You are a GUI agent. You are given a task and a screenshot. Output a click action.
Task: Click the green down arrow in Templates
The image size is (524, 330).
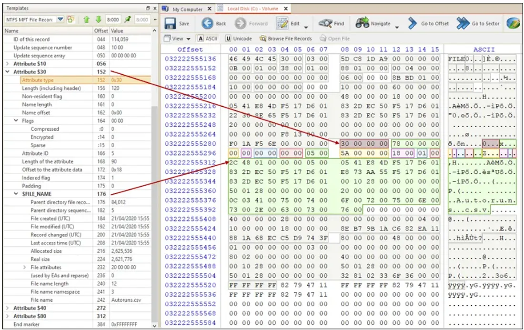tap(98, 20)
